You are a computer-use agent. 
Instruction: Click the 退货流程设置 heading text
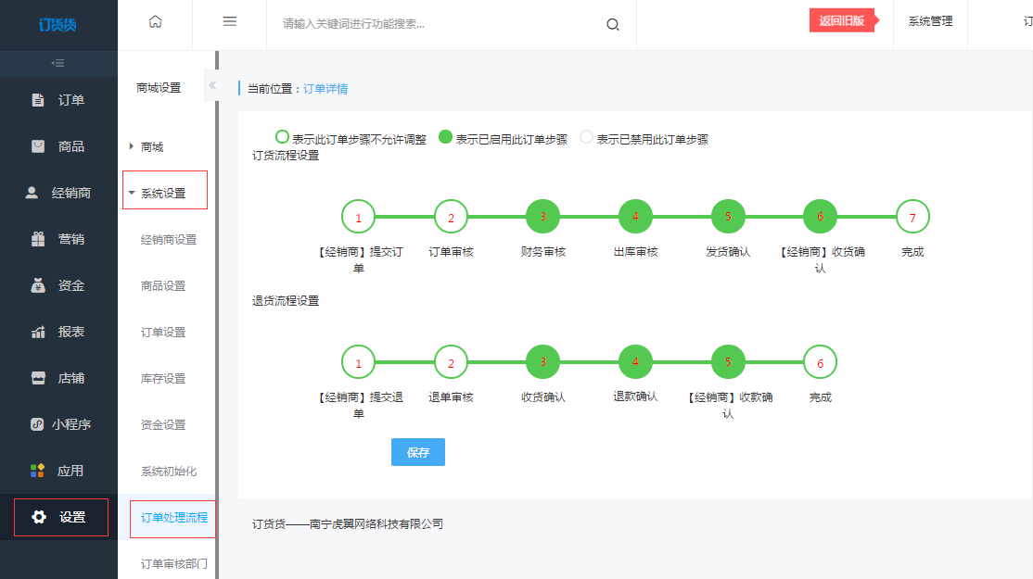coord(286,301)
